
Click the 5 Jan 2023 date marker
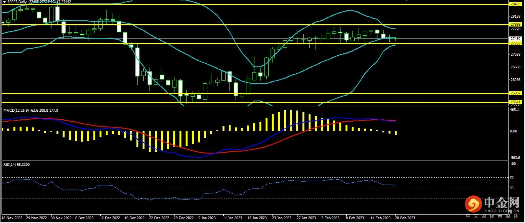(x=207, y=218)
